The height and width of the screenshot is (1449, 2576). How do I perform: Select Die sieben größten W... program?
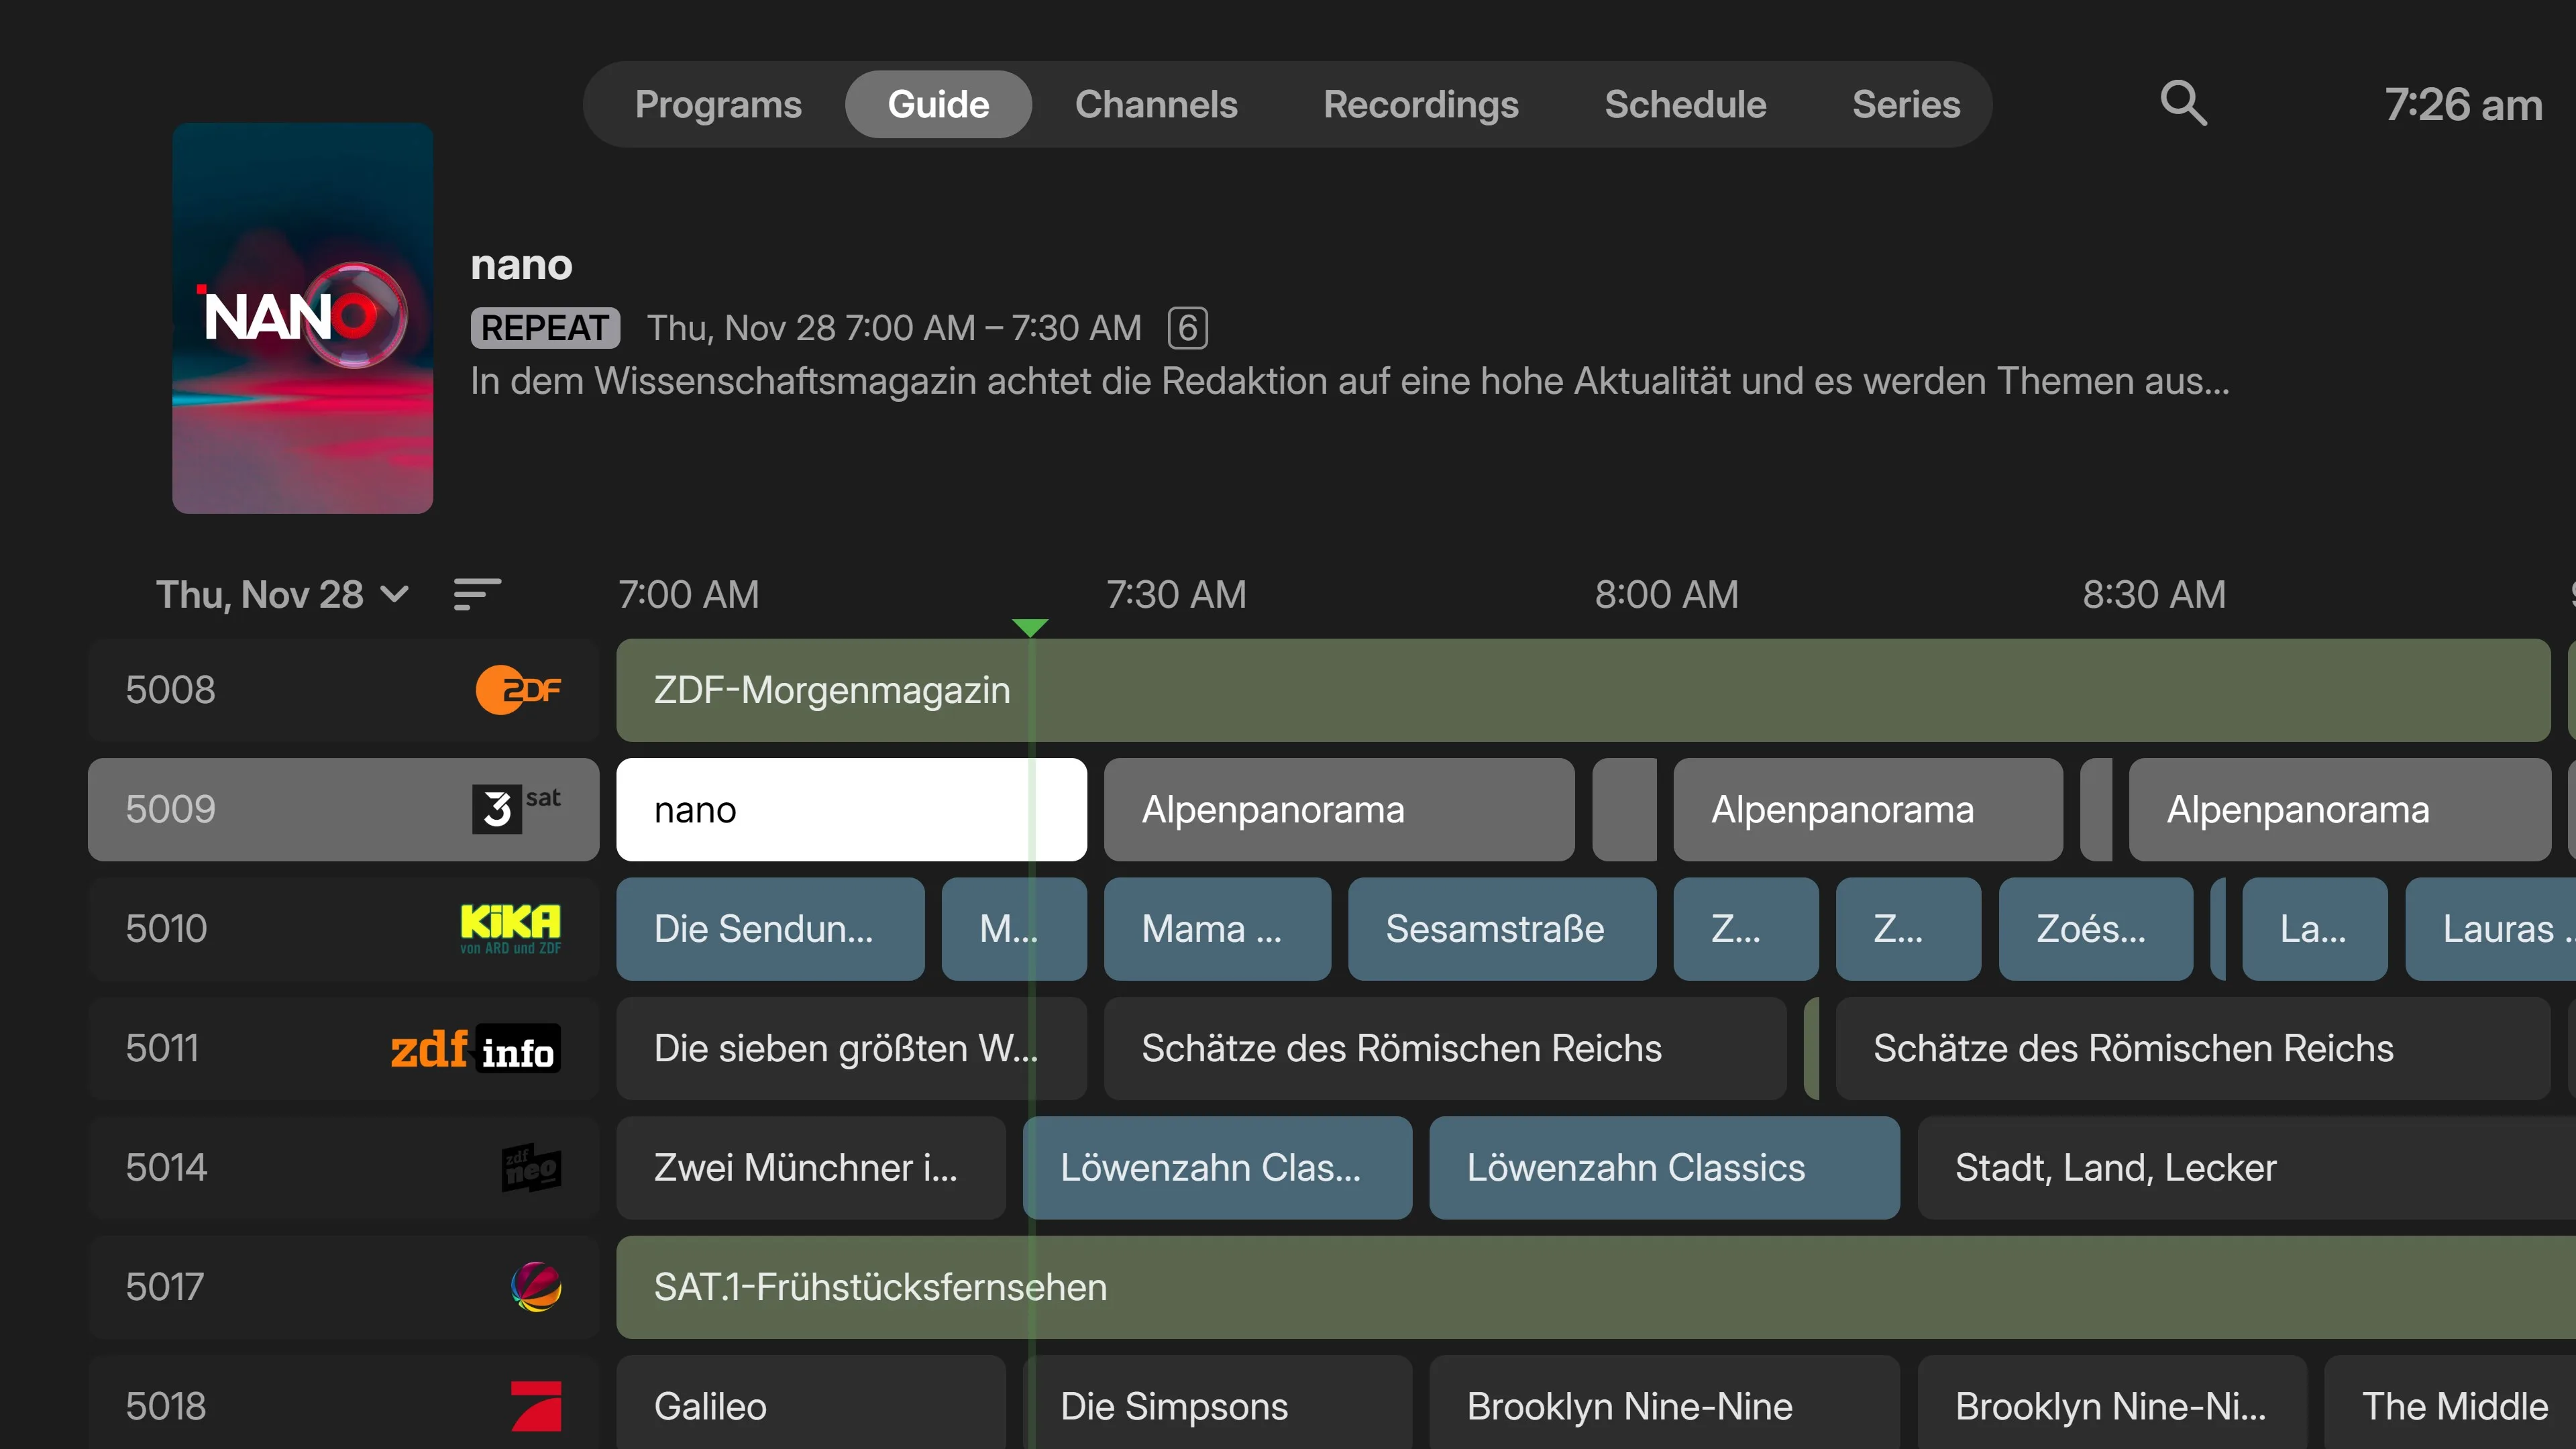pyautogui.click(x=851, y=1048)
